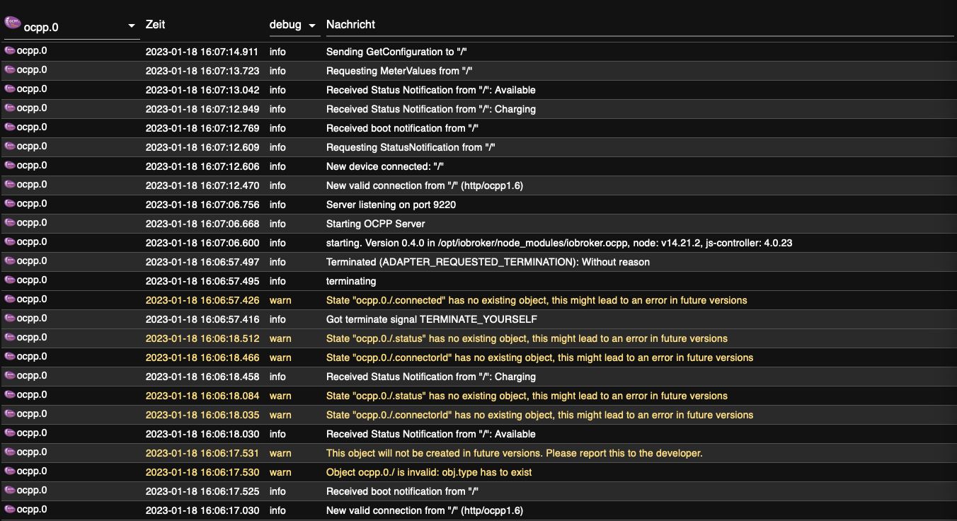The height and width of the screenshot is (521, 957).
Task: Select the 16:06:18.035 connectorId warning message
Action: 539,415
